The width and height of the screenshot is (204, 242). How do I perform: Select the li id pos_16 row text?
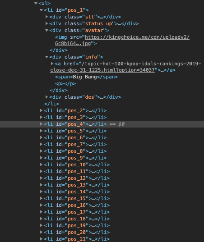tap(77, 205)
